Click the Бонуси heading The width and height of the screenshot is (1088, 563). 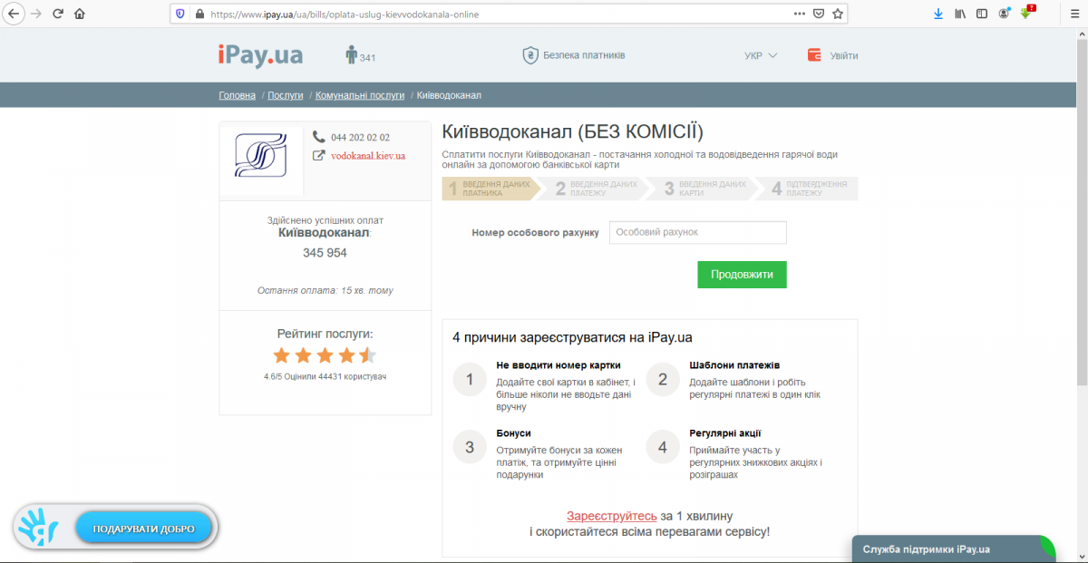514,433
